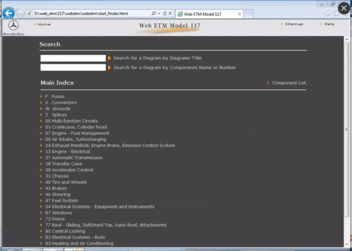
Task: Open 80 Central Locking
Action: [65, 231]
